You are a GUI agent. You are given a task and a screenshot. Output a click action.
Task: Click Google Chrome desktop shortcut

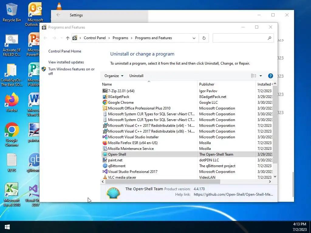coord(12,134)
